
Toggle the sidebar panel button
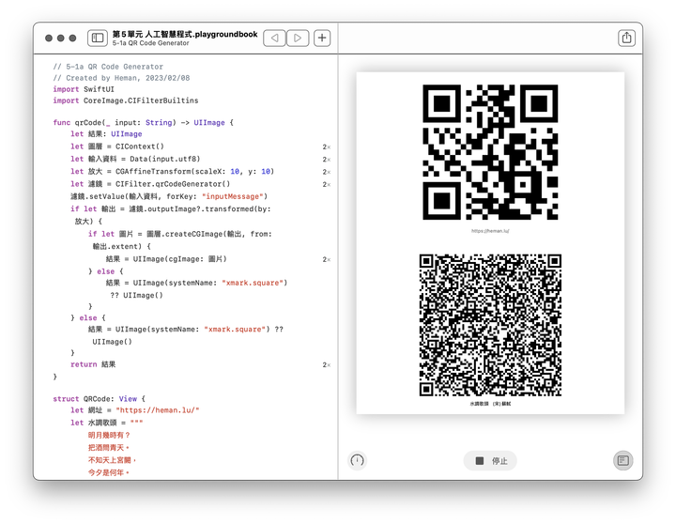pyautogui.click(x=97, y=39)
